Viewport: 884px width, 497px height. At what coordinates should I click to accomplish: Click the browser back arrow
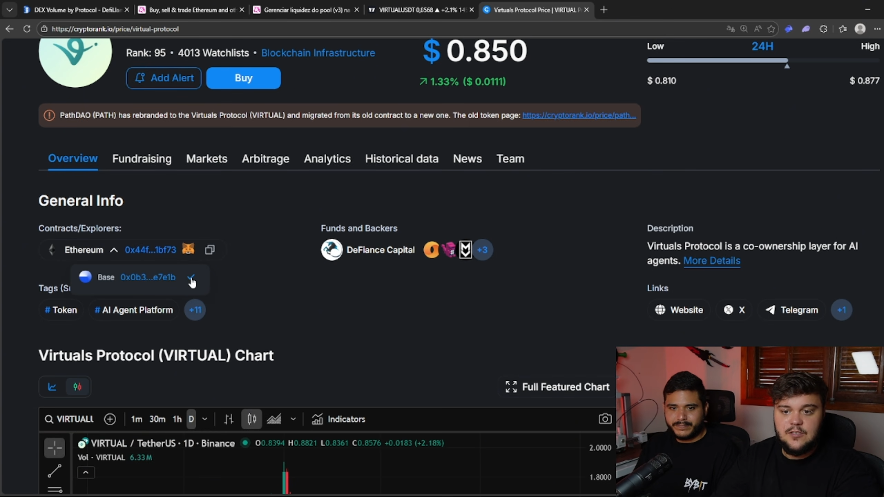tap(9, 29)
